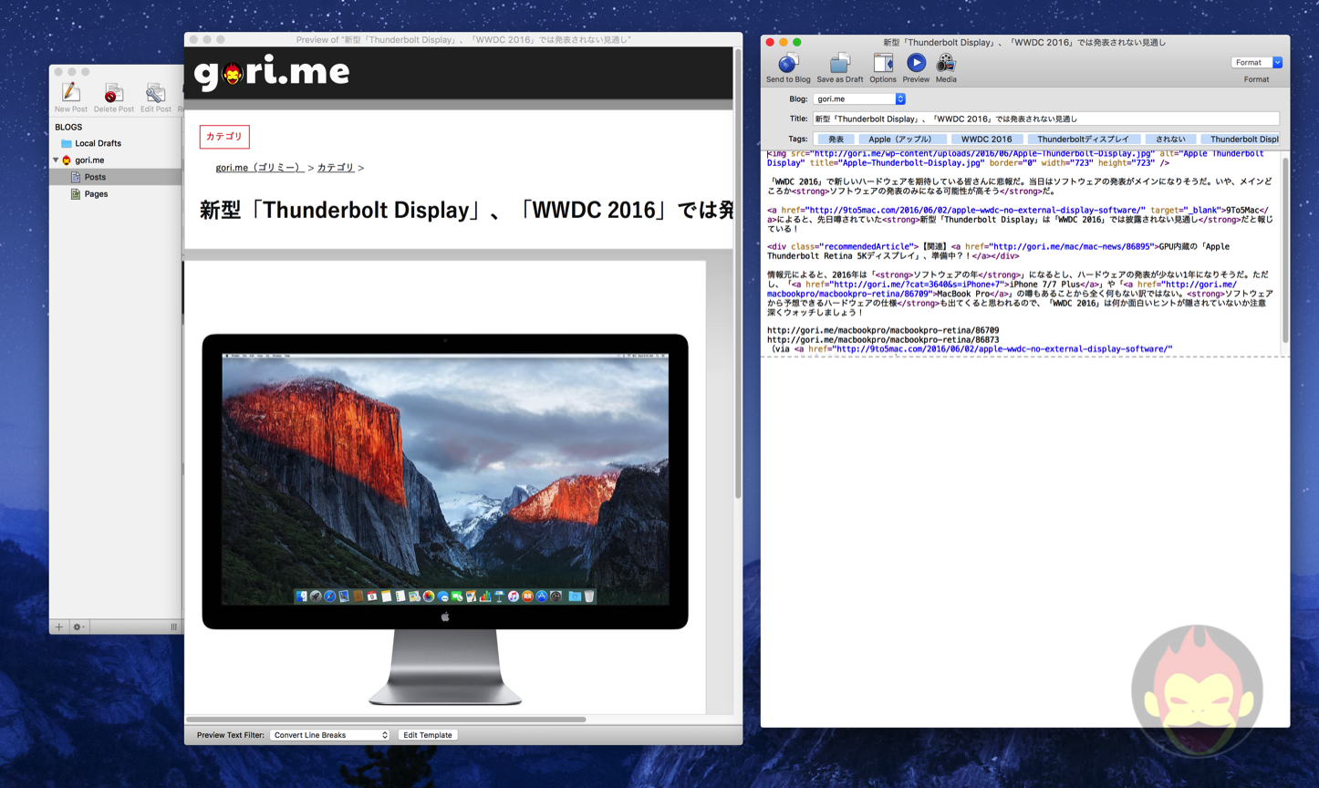This screenshot has height=788, width=1319.
Task: Open the Blog selector showing gori.me
Action: coord(858,98)
